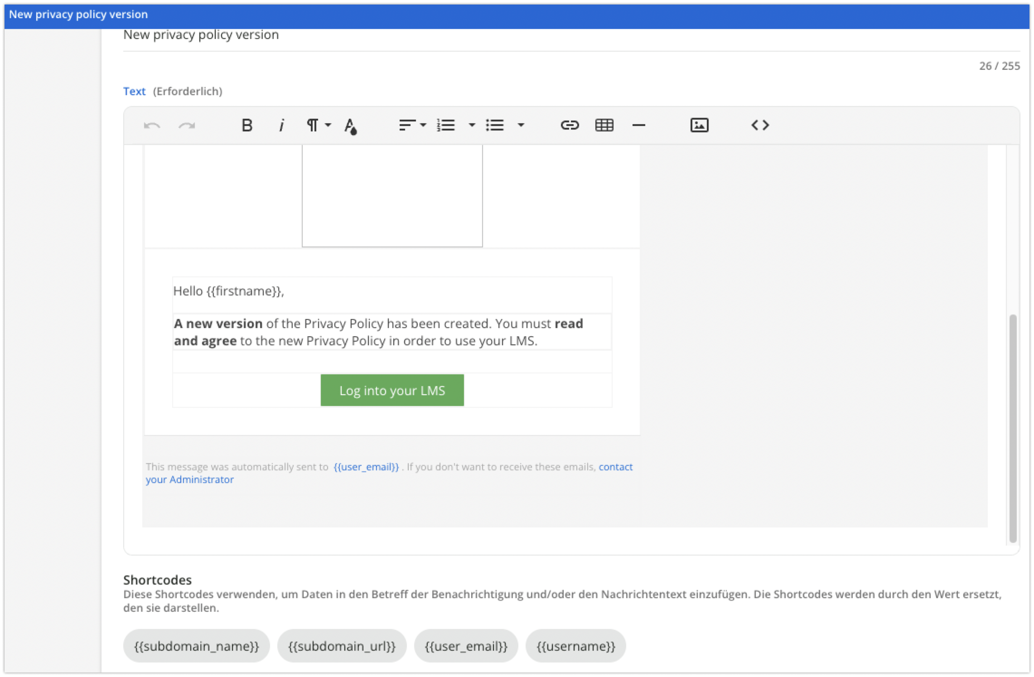Expand the bullet list style dropdown
The width and height of the screenshot is (1034, 677).
521,125
